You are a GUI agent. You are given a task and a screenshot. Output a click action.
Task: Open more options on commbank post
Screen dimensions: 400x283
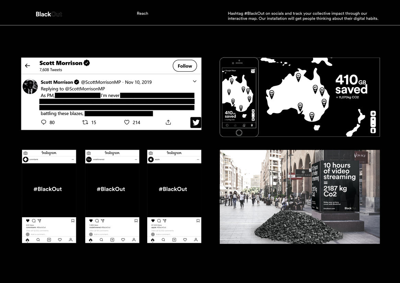coord(73,160)
